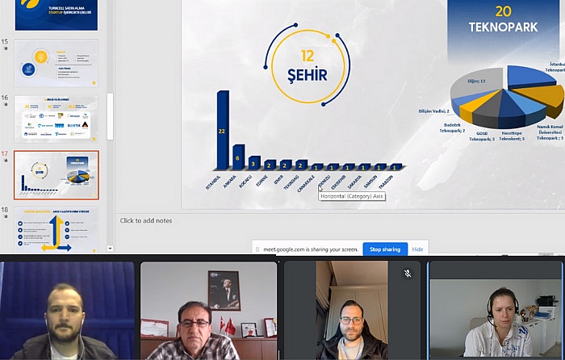
Task: Select slide 17 thumbnail
Action: [x=56, y=175]
